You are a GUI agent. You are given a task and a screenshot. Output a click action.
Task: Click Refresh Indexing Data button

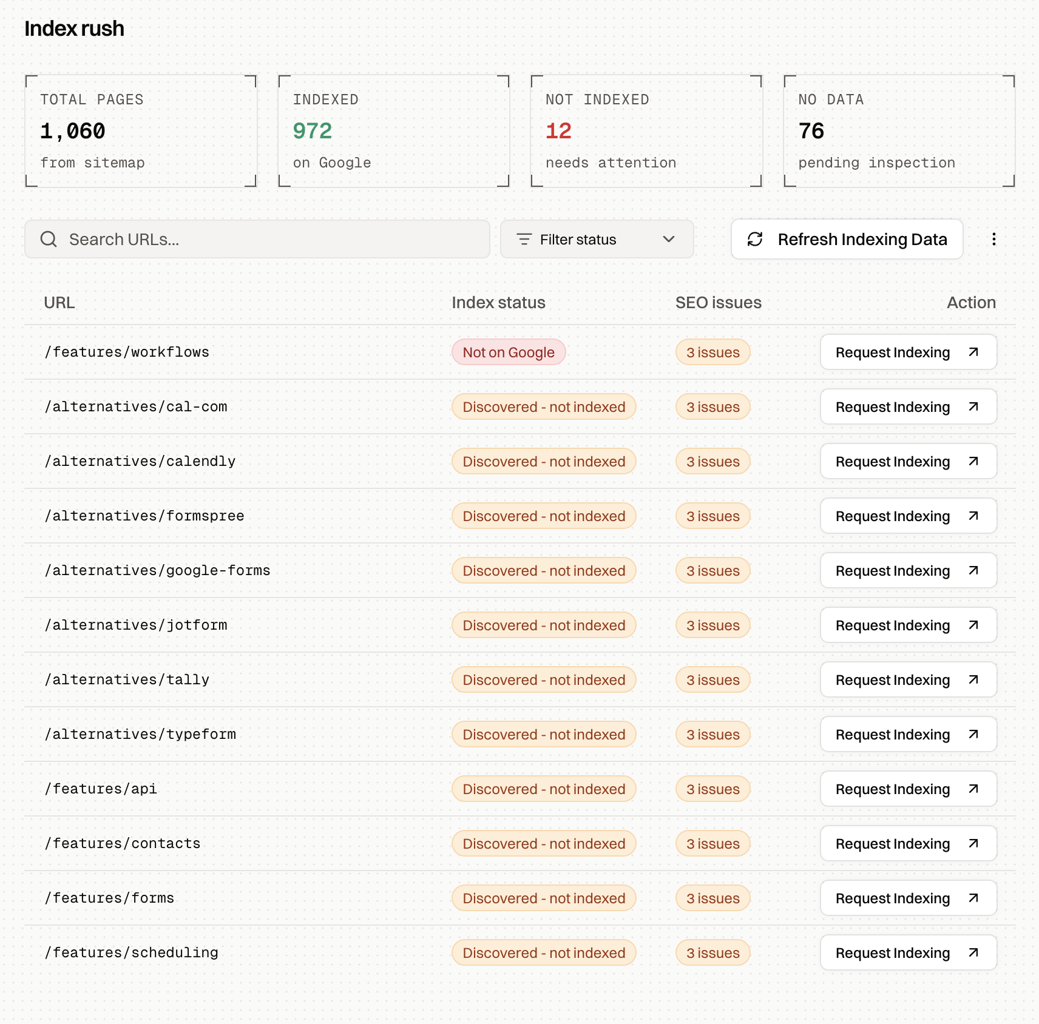click(847, 239)
